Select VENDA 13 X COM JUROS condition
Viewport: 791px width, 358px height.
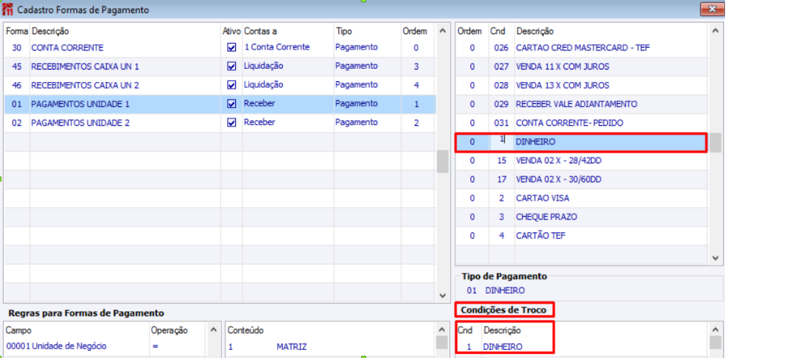click(x=582, y=85)
